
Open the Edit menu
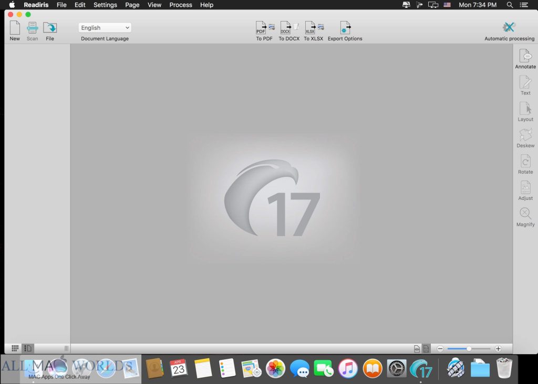coord(80,5)
